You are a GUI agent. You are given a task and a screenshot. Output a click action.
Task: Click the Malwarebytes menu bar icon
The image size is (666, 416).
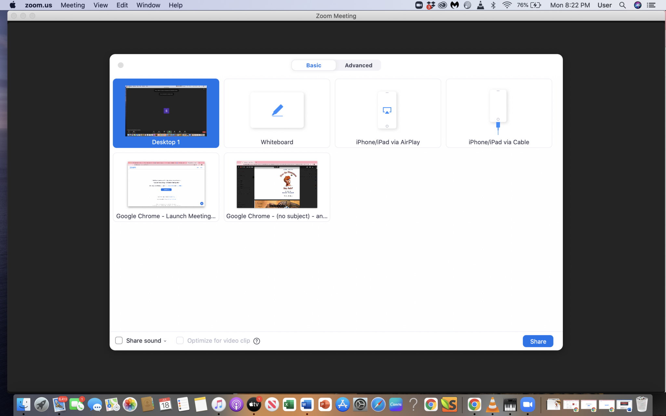(455, 5)
